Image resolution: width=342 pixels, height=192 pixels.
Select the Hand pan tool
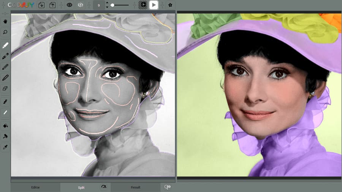click(5, 22)
